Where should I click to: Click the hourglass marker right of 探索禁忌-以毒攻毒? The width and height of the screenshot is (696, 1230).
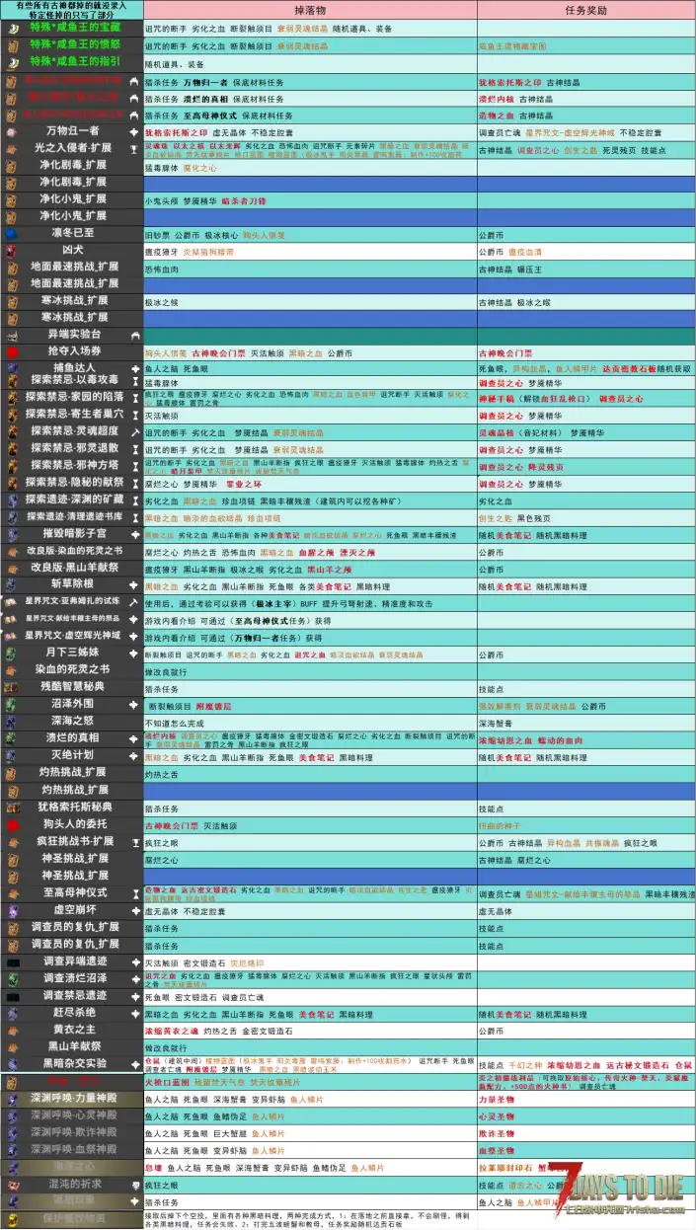133,382
